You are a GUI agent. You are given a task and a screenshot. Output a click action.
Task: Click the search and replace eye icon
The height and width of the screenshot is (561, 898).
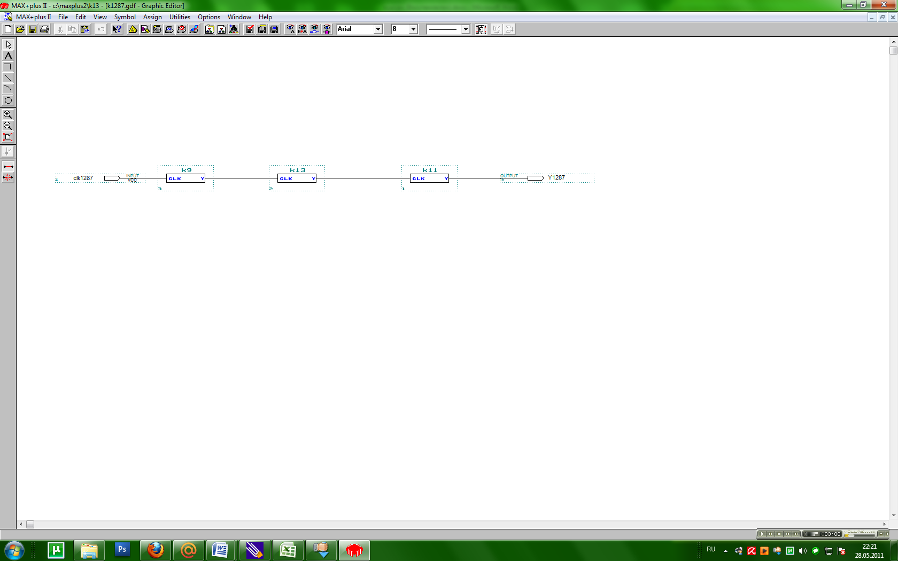303,29
